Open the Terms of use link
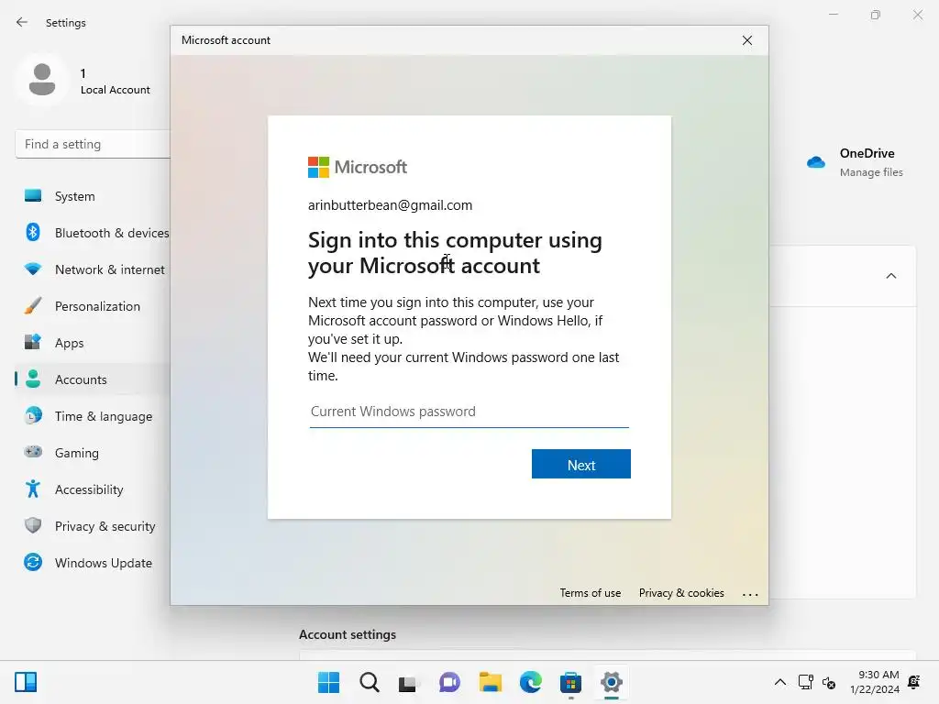The image size is (939, 704). click(590, 593)
